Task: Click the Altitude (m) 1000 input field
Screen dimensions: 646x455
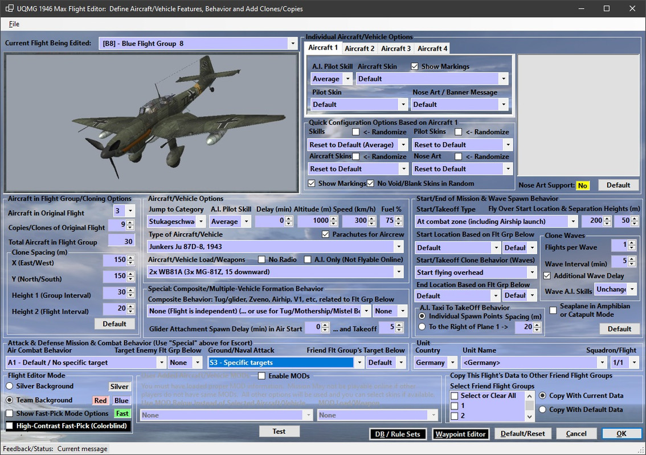Action: click(x=313, y=221)
